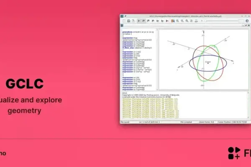
Task: Click the Flathub logo icon on the banner
Action: click(x=234, y=153)
